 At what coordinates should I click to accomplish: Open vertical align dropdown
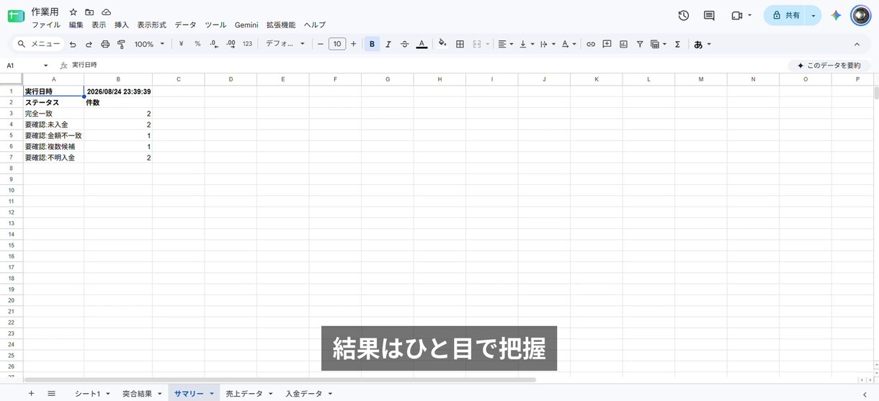coord(527,44)
